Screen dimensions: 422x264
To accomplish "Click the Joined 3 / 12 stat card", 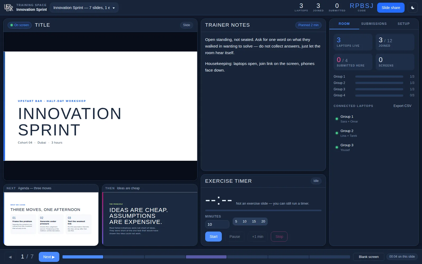I will [395, 42].
